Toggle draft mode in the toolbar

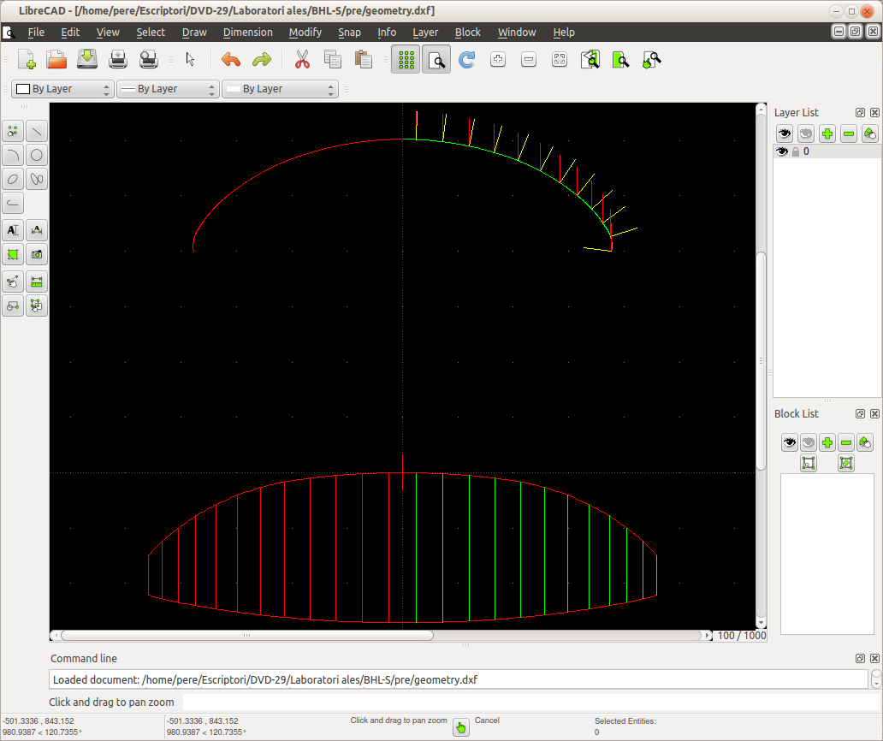click(x=436, y=59)
